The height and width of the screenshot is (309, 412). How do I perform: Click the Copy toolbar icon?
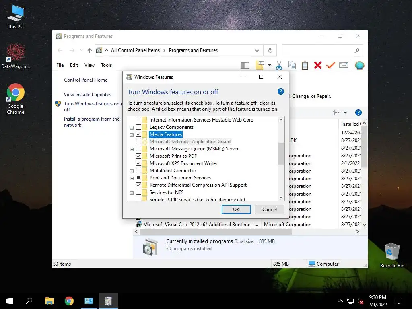(x=292, y=65)
